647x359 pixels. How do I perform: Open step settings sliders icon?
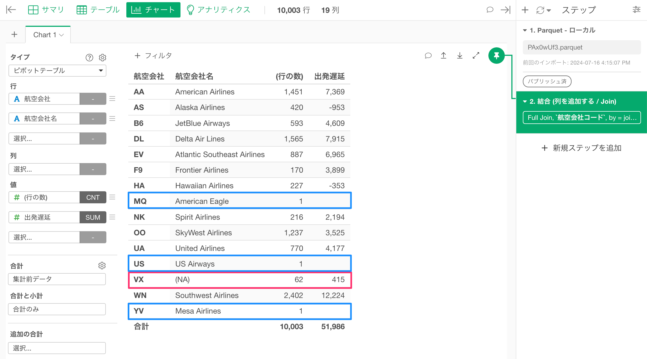point(637,10)
